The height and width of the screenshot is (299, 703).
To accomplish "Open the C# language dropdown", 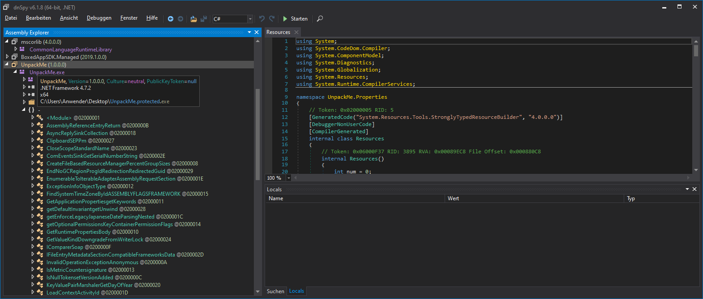I will [250, 19].
